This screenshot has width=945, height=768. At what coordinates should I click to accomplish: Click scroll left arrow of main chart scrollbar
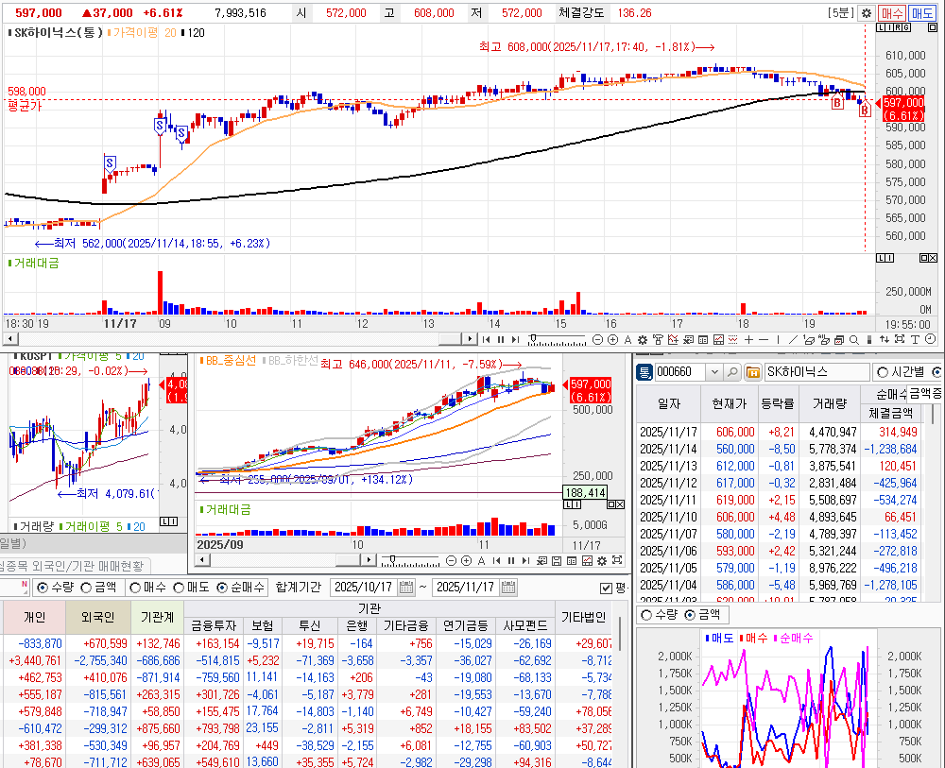(x=9, y=339)
